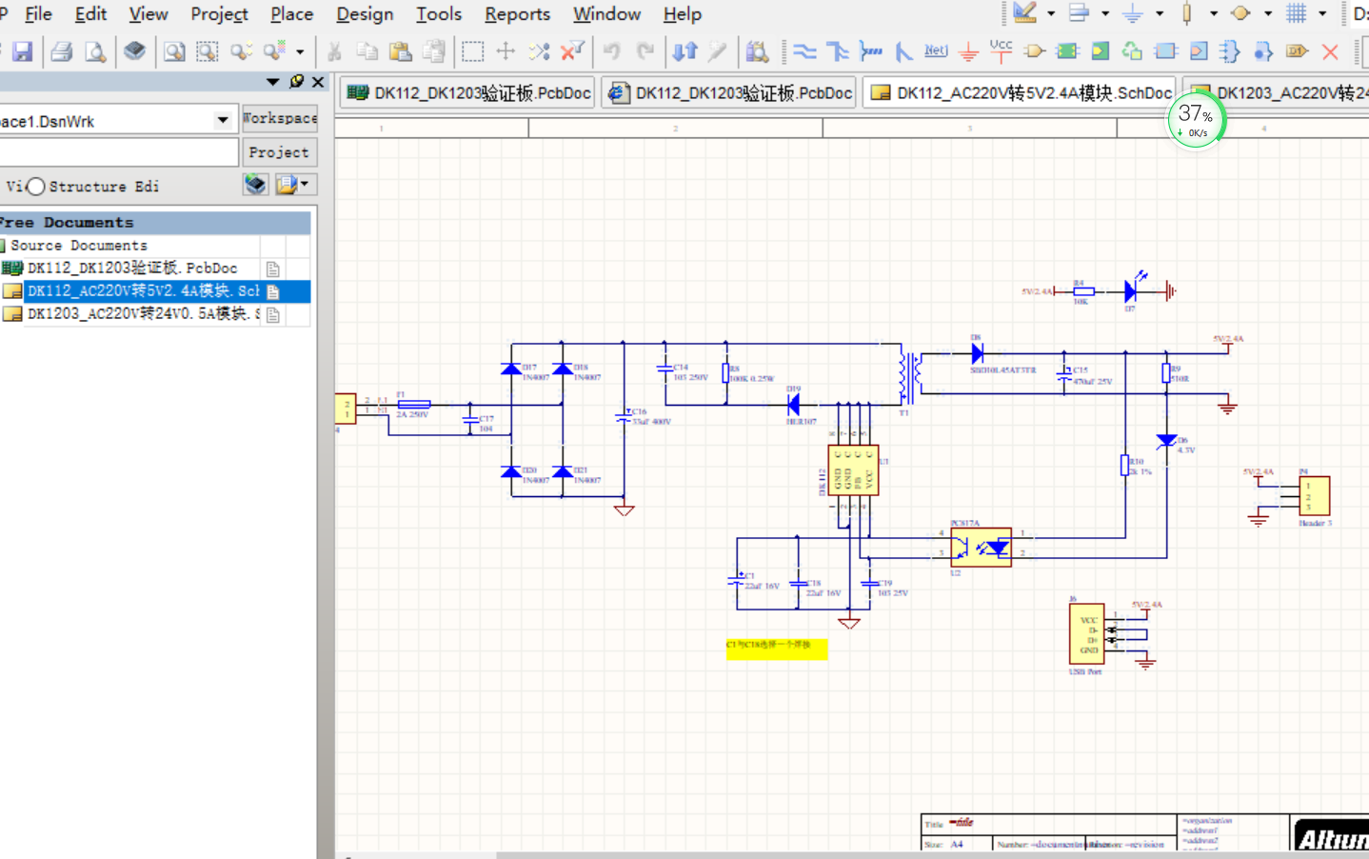This screenshot has width=1369, height=859.
Task: Zoom to selected area icon
Action: click(x=208, y=51)
